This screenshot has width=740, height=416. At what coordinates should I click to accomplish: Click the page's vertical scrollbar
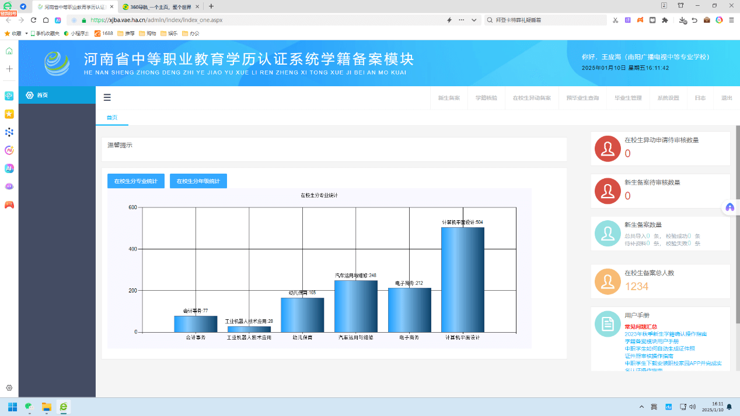737,233
